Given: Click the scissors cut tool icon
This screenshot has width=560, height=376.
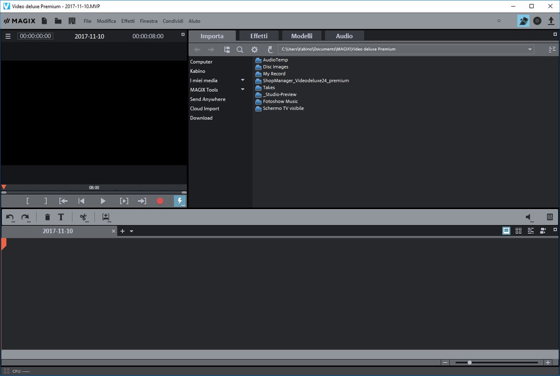Looking at the screenshot, I should click(x=84, y=217).
